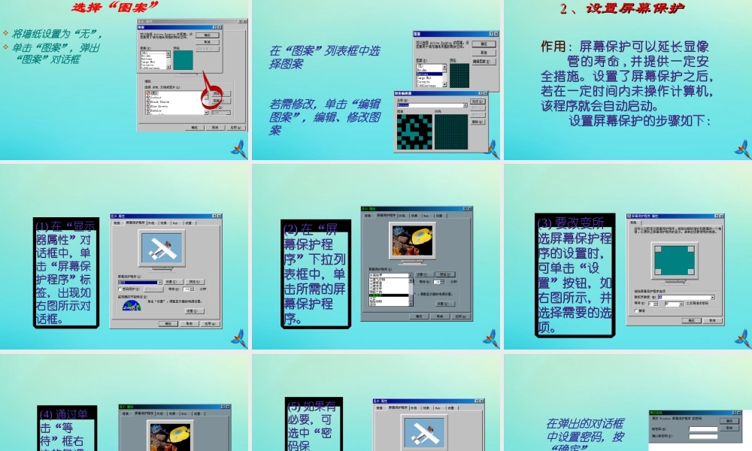Toggle the 密码保护 checkbox in the step (1) dialog
Viewport: 752px width, 451px height.
[x=120, y=289]
